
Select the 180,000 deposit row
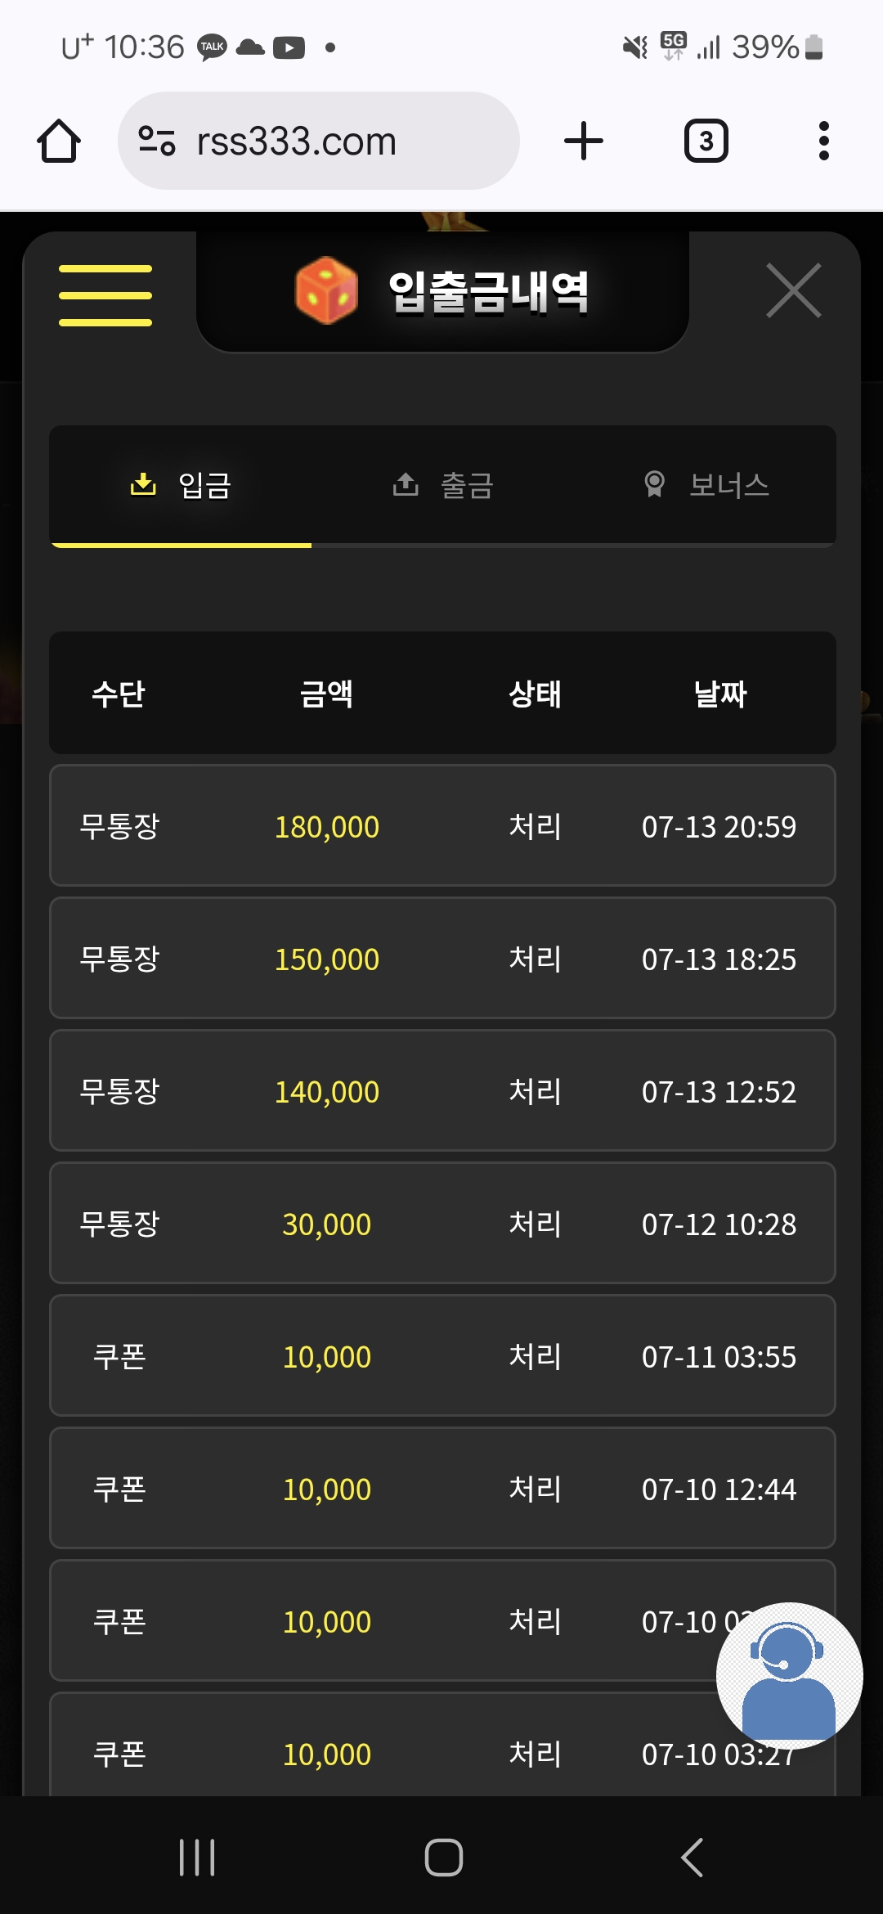click(x=442, y=825)
